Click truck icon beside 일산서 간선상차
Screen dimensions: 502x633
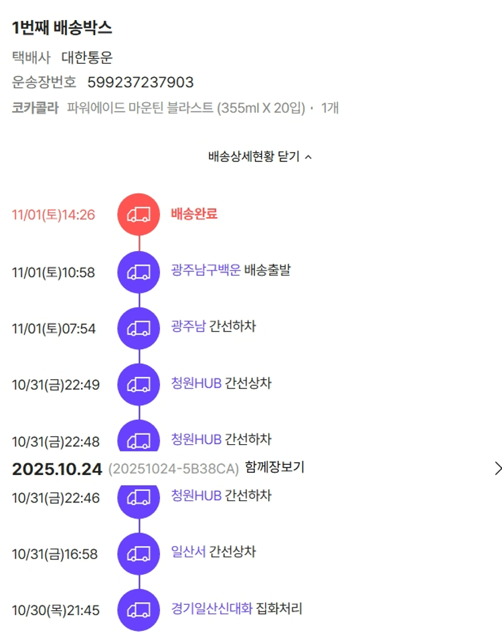click(x=139, y=554)
